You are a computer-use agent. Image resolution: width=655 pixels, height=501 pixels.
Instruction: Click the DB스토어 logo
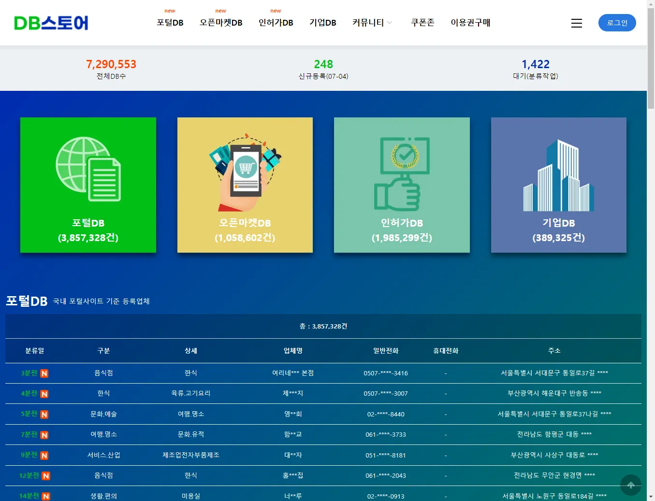click(50, 22)
